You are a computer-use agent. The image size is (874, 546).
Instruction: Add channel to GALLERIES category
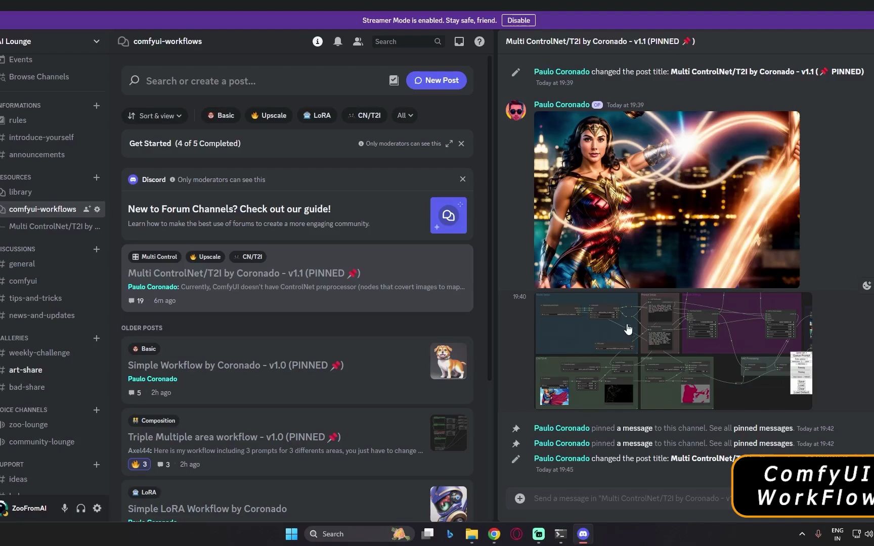[x=96, y=338]
